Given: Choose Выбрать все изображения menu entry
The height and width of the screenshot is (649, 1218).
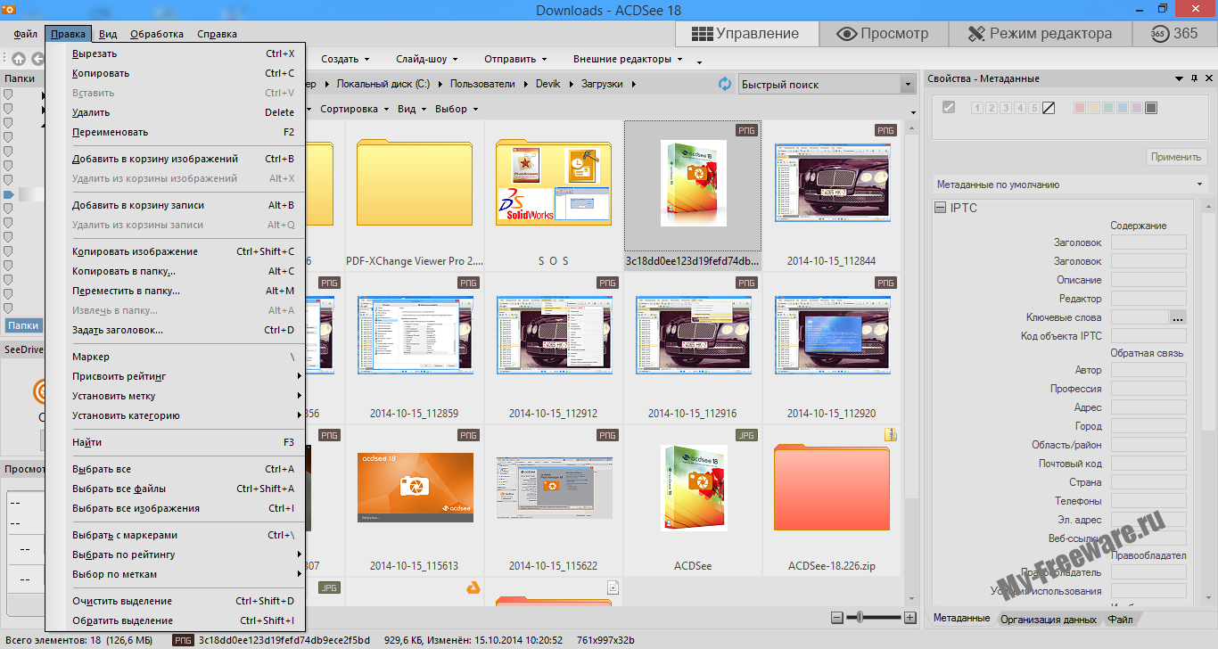Looking at the screenshot, I should (x=176, y=508).
